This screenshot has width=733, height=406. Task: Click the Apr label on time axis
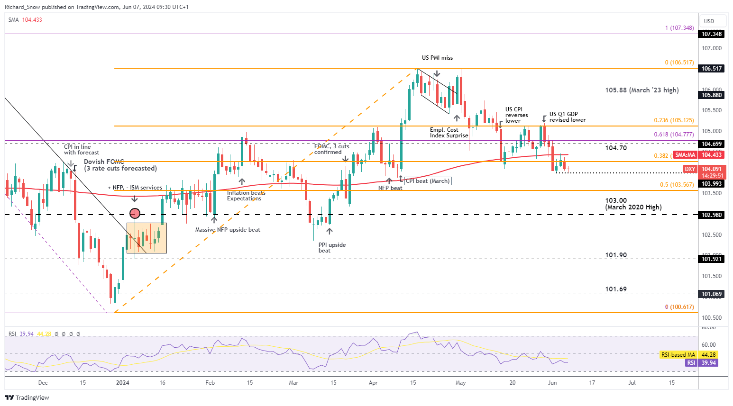click(x=373, y=383)
